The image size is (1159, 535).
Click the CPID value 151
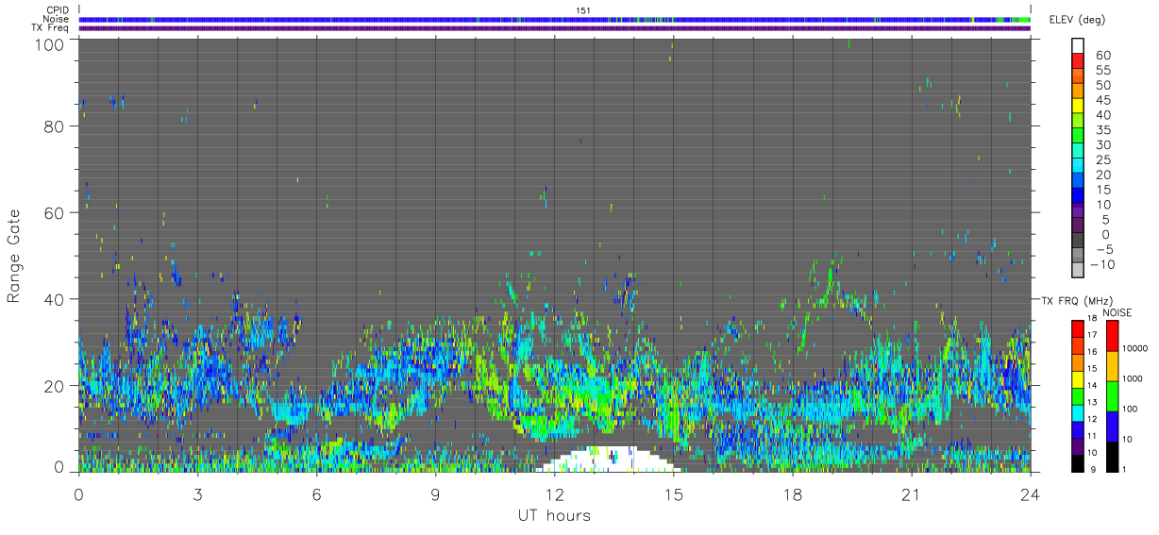(x=582, y=10)
